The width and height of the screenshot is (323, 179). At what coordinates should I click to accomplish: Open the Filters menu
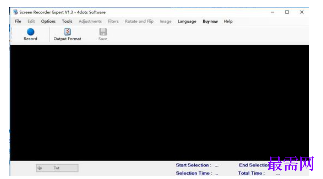tap(113, 21)
